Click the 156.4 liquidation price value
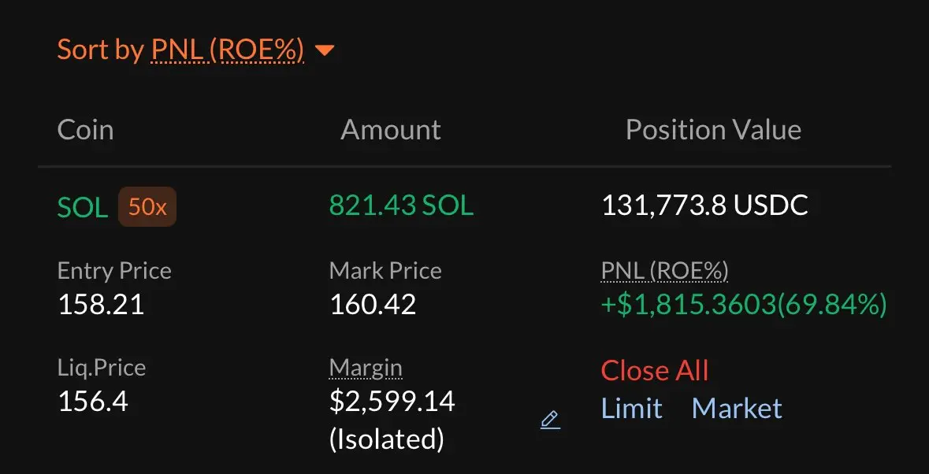Screen dimensions: 929x474 [x=93, y=402]
